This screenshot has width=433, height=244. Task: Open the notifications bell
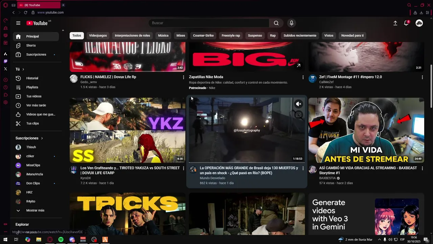pyautogui.click(x=406, y=23)
